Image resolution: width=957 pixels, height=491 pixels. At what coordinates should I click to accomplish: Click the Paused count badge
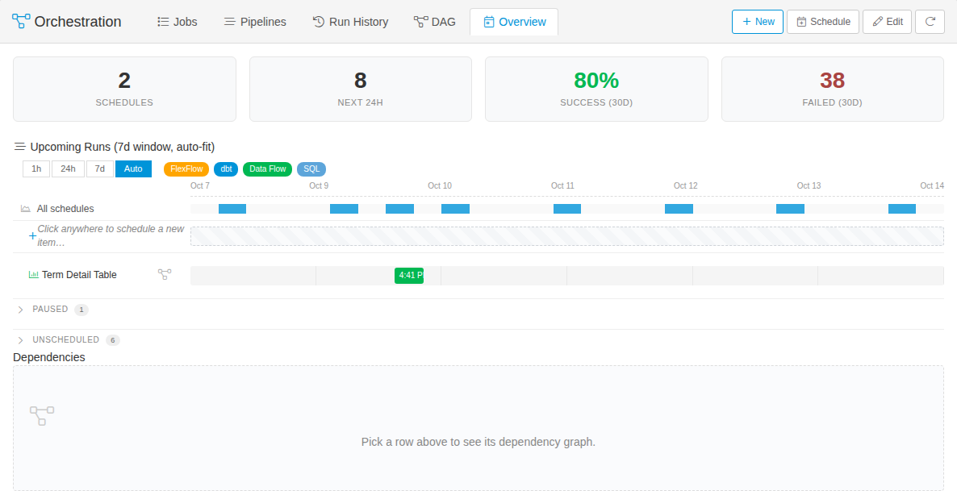coord(81,310)
